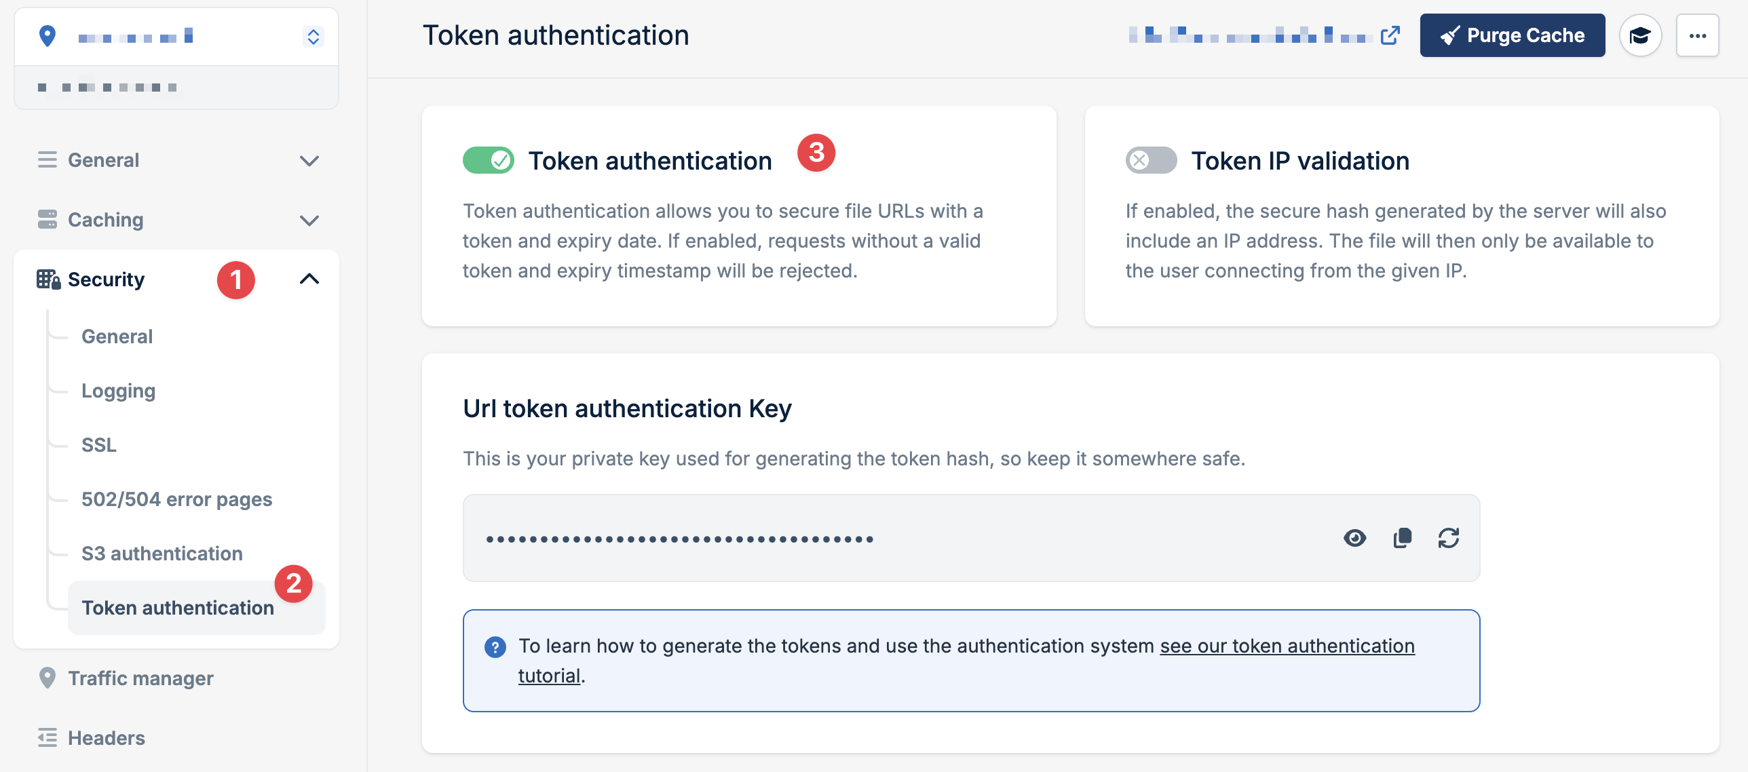
Task: Copy the token authentication key
Action: point(1402,538)
